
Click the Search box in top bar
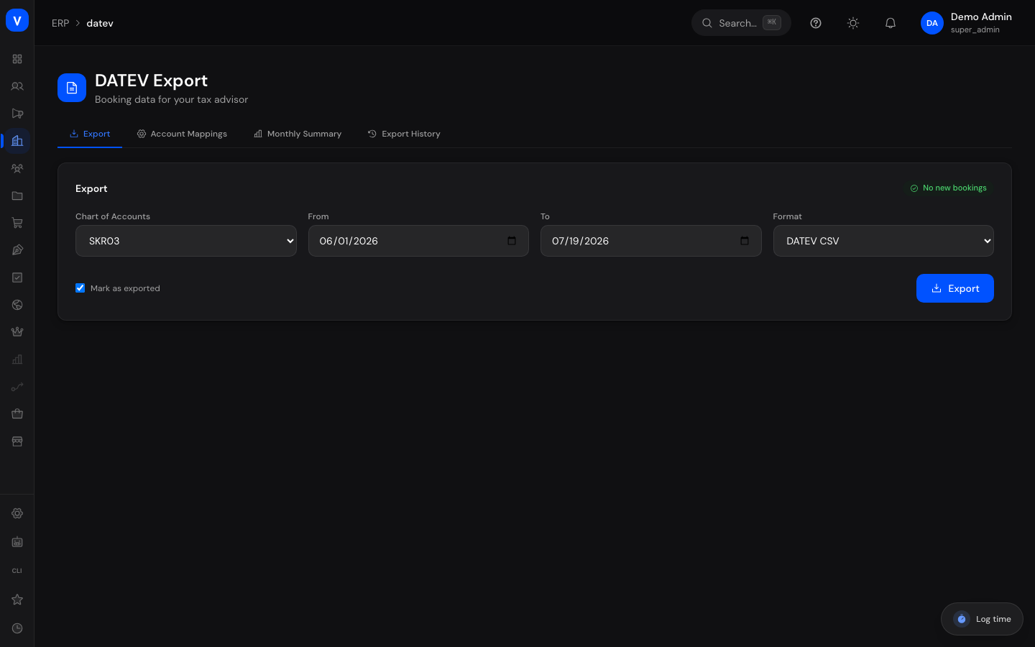pos(741,23)
